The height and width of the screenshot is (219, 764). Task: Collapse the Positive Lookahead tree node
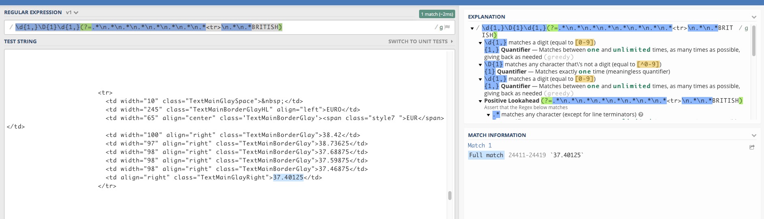(480, 101)
